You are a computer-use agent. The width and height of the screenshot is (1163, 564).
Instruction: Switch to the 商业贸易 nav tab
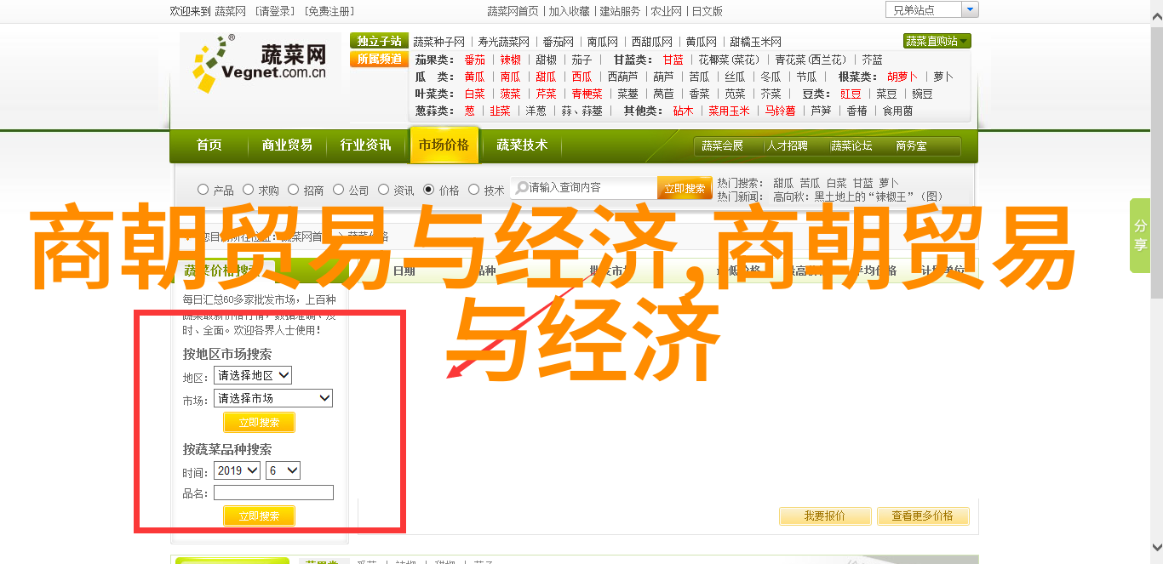pos(287,145)
